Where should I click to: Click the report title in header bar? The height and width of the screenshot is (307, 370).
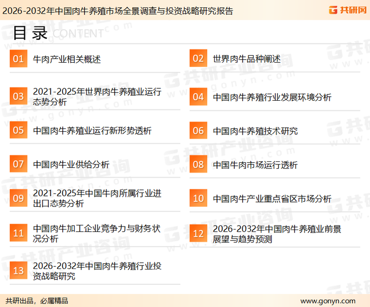(x=118, y=11)
